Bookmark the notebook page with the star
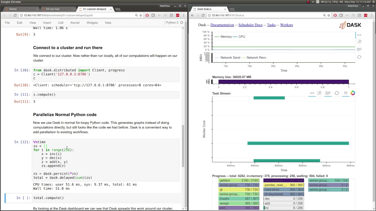 (141, 15)
